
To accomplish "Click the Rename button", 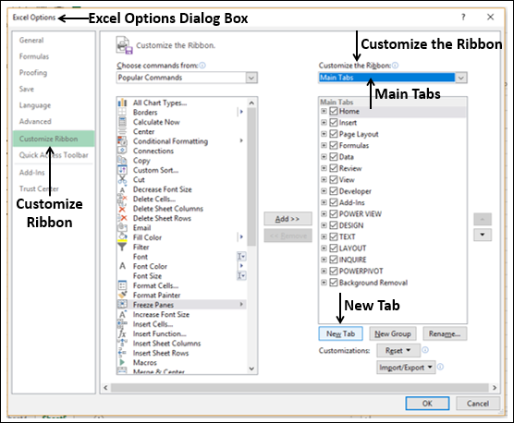I will 445,333.
